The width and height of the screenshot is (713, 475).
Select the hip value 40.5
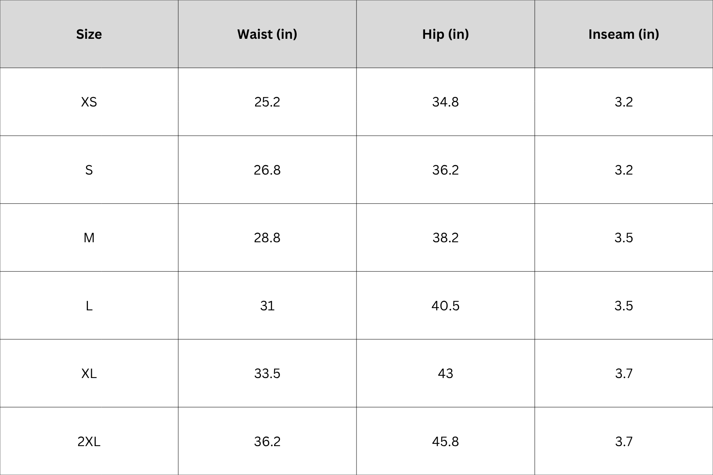tap(445, 306)
